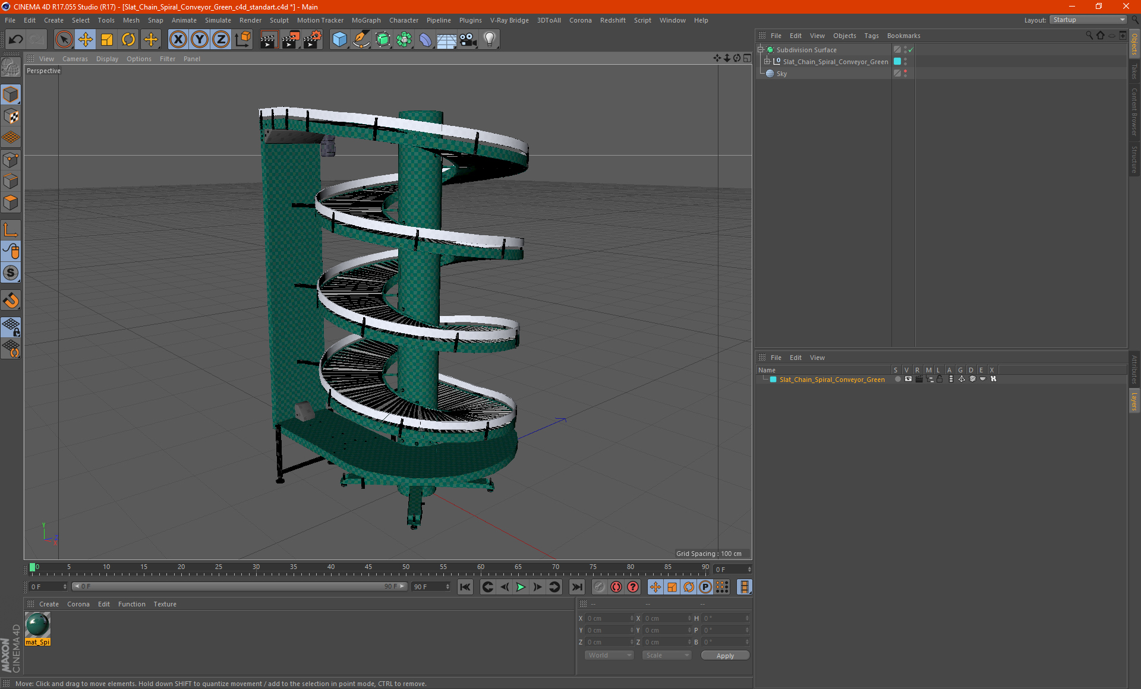Viewport: 1141px width, 689px height.
Task: Click Make Editable icon in left toolbar
Action: point(11,68)
